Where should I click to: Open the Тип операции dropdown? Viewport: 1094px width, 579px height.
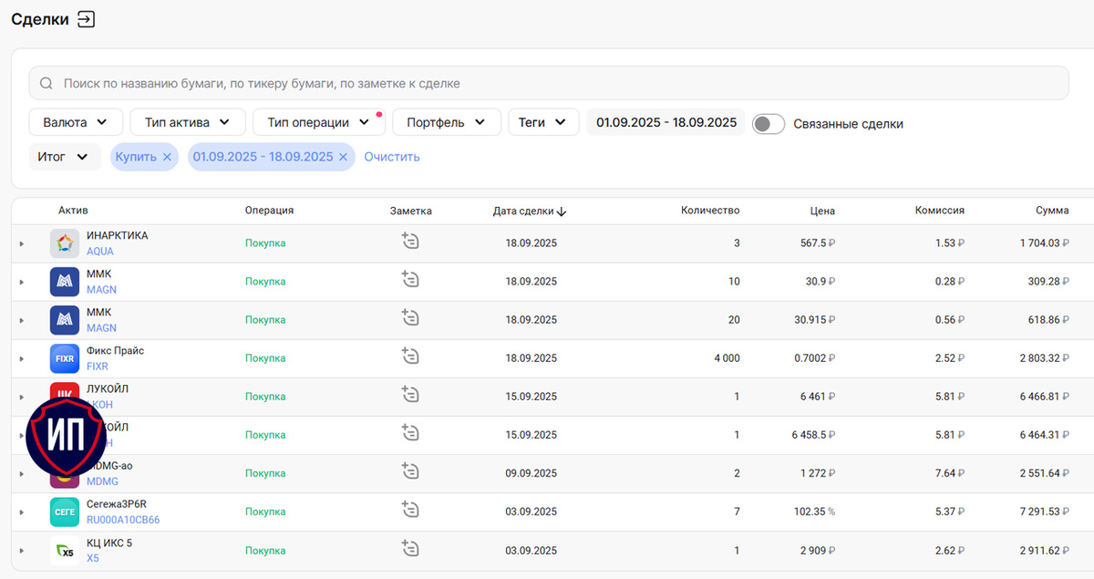318,122
